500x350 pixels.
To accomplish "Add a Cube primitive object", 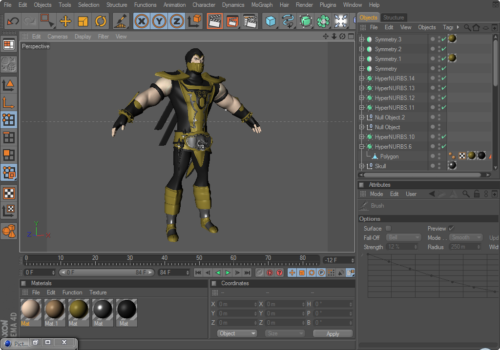I will (x=271, y=21).
